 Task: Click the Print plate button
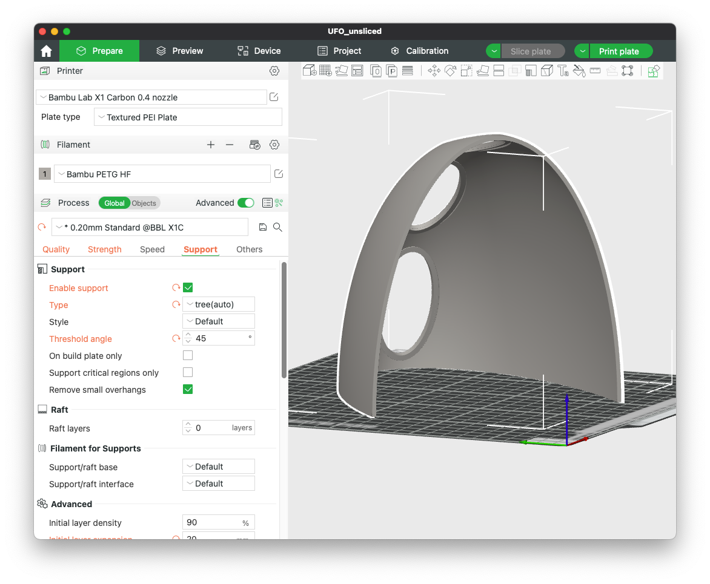(621, 51)
